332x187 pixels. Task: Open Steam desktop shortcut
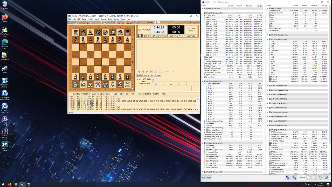click(4, 68)
